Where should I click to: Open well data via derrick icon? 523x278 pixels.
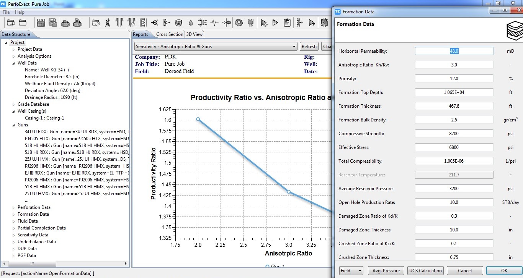tap(108, 23)
